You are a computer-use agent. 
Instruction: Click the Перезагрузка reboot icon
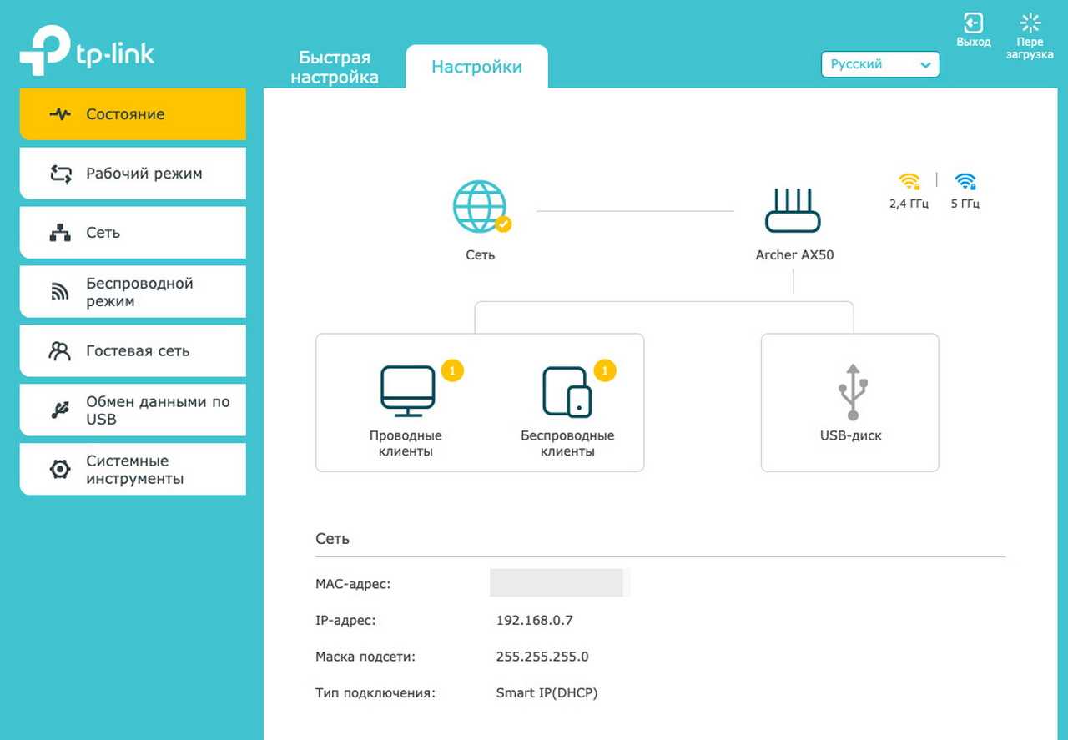[x=1030, y=24]
